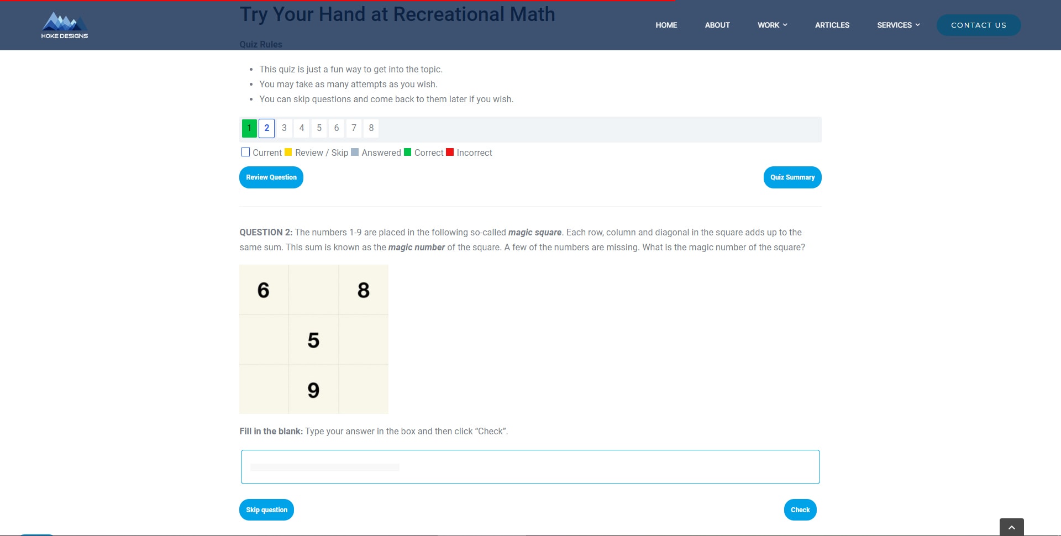Viewport: 1061px width, 536px height.
Task: Open the Home menu item
Action: [x=666, y=25]
